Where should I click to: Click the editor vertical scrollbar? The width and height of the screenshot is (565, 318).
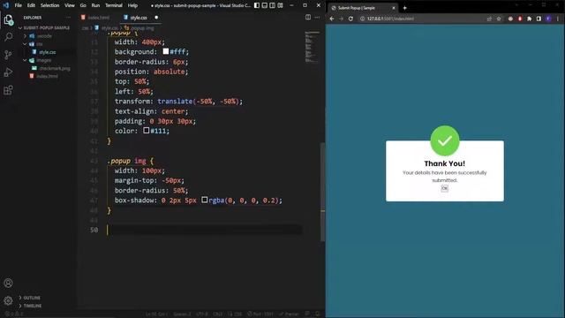[x=322, y=192]
